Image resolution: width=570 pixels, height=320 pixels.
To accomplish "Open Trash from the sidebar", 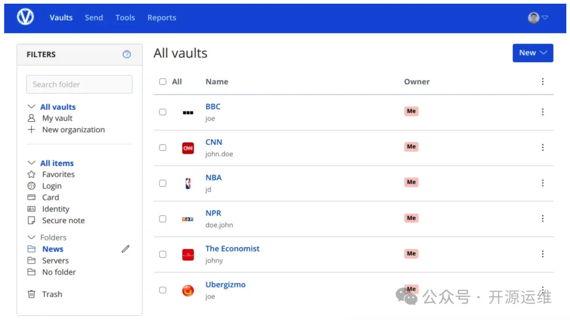I will 52,294.
